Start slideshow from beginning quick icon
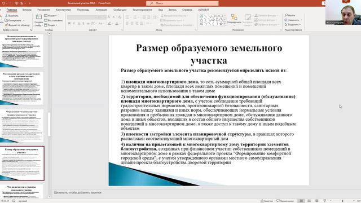Viewport: 361px width, 203px height. [x=16, y=3]
